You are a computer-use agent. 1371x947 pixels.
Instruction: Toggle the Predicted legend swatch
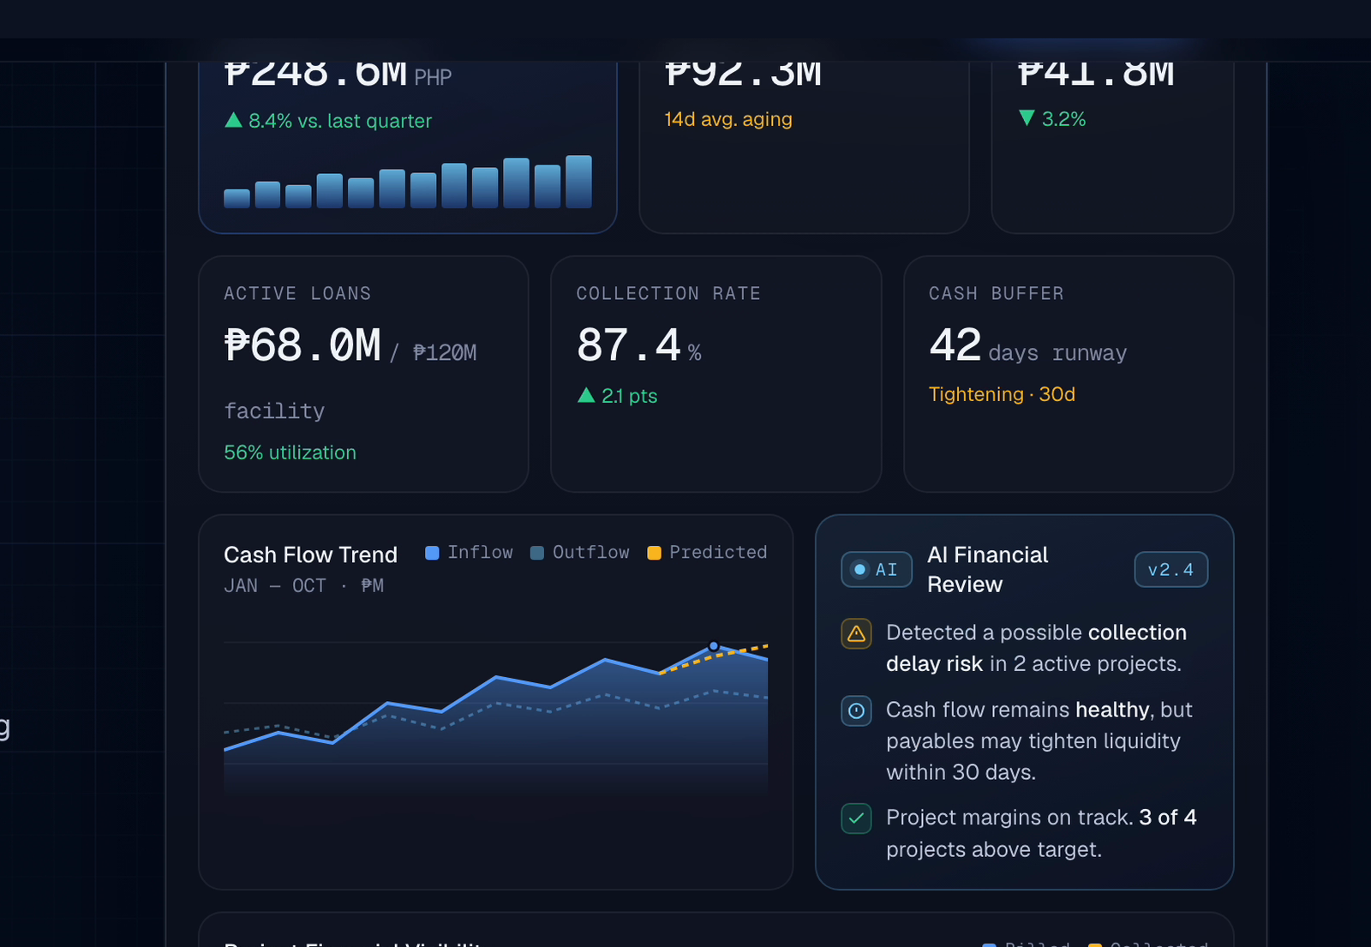pos(654,553)
